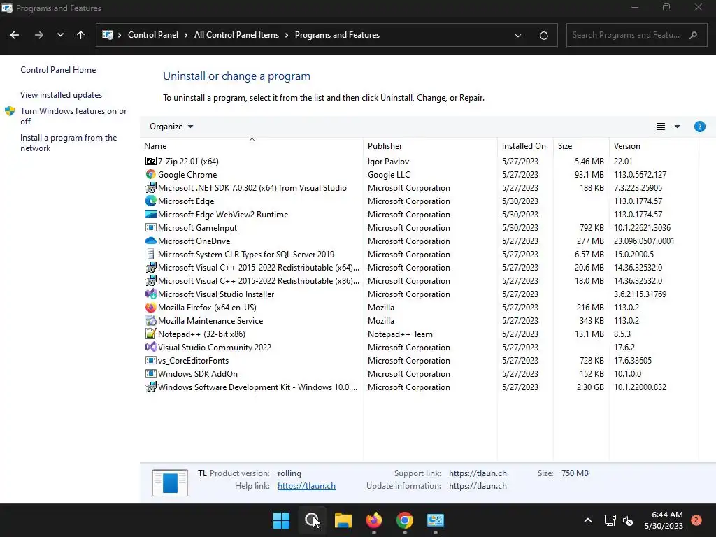
Task: Click the Microsoft GameInput icon
Action: click(151, 227)
